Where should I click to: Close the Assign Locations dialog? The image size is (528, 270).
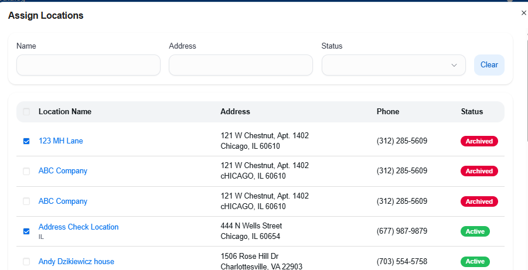coord(523,13)
